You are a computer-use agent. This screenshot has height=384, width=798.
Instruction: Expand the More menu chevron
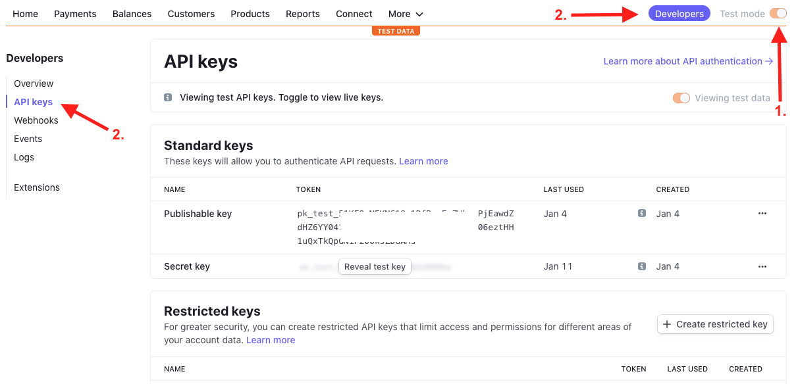pos(419,14)
